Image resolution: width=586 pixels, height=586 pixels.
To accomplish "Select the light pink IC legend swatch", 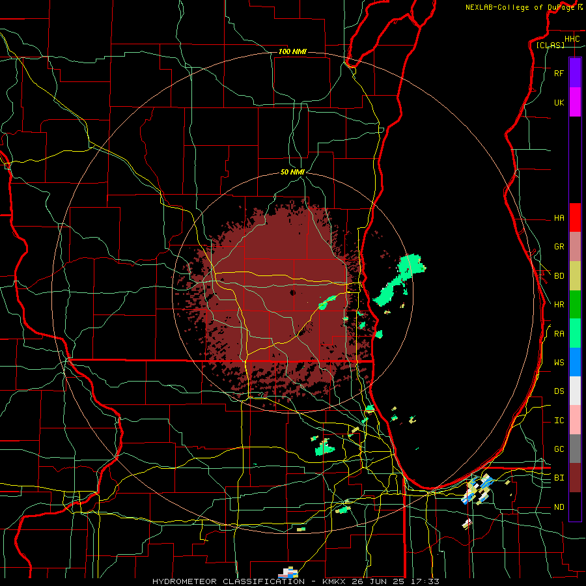I will (x=575, y=420).
